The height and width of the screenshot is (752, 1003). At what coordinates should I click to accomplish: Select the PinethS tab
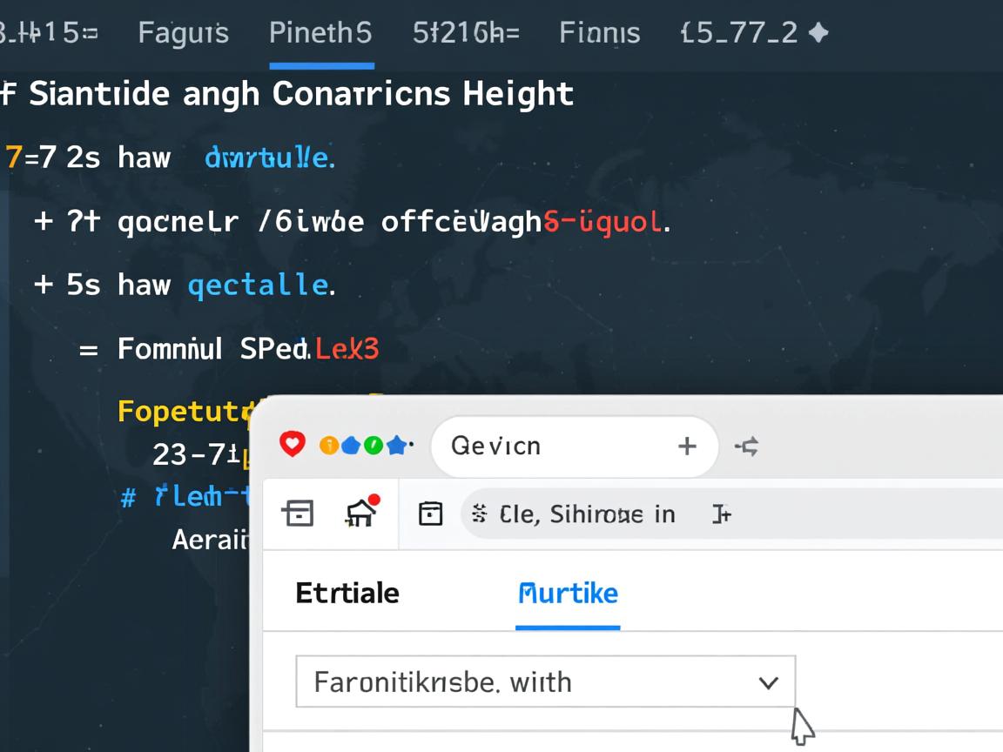320,33
